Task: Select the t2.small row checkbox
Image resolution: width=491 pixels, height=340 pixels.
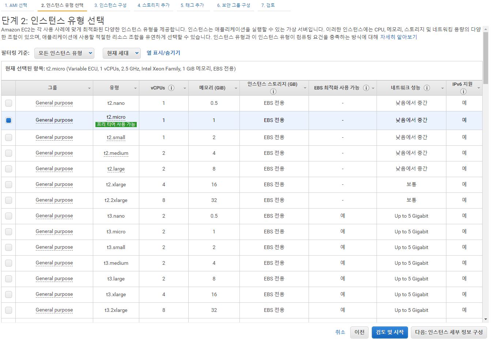Action: tap(8, 137)
